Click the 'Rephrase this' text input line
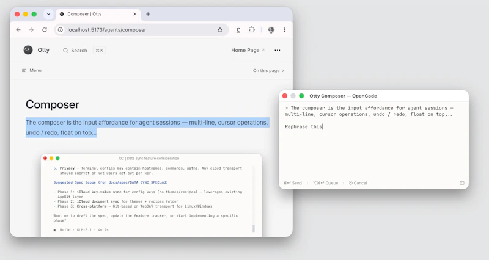 coord(303,126)
